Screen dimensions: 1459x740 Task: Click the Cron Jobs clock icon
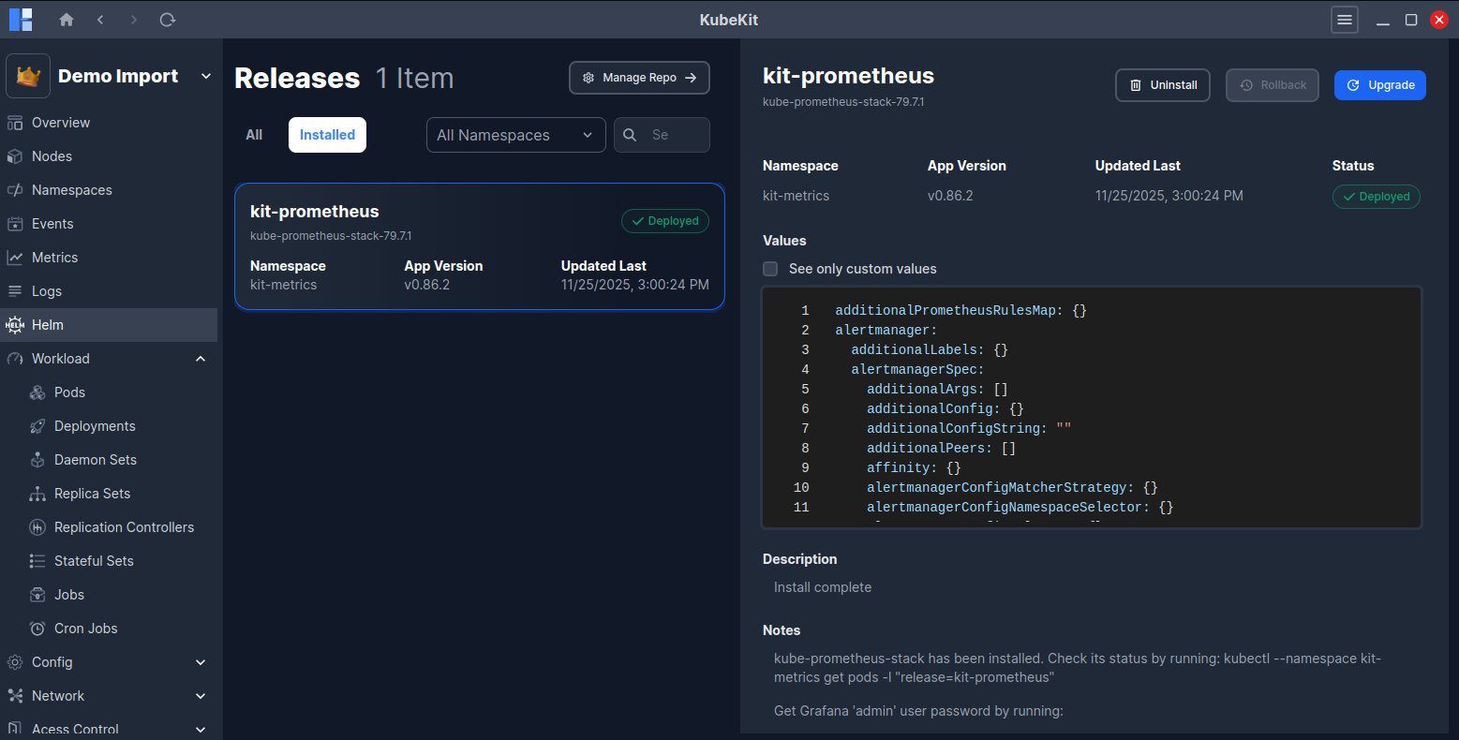[x=37, y=629]
